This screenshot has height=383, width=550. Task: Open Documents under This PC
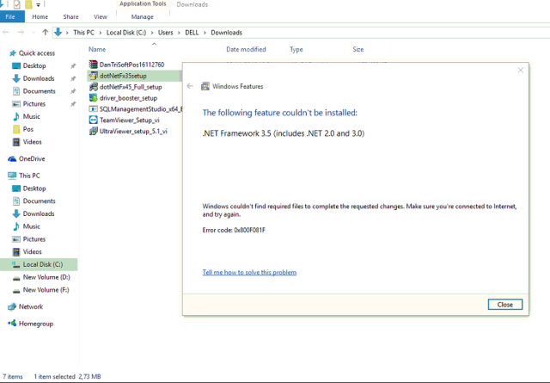(x=39, y=201)
